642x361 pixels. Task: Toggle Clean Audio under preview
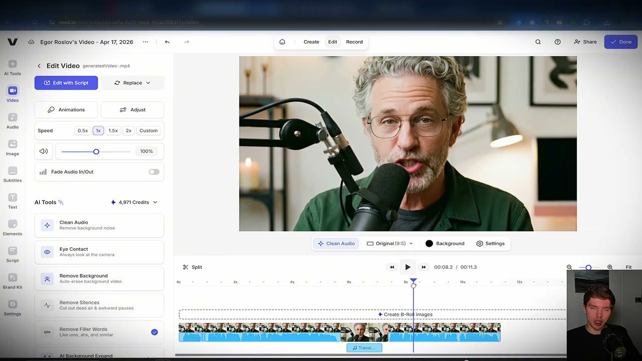(x=336, y=244)
